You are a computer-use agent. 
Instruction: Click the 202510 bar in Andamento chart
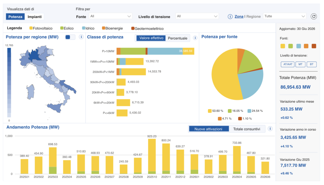(x=152, y=156)
